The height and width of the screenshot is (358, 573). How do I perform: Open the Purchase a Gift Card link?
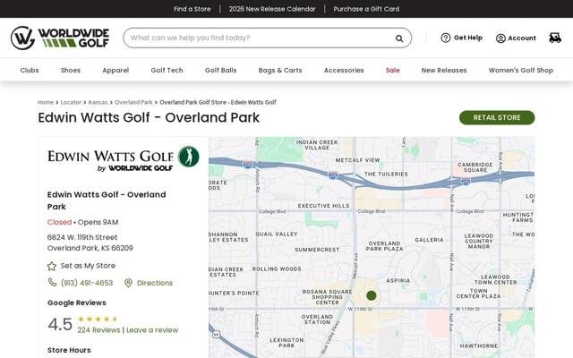coord(366,9)
